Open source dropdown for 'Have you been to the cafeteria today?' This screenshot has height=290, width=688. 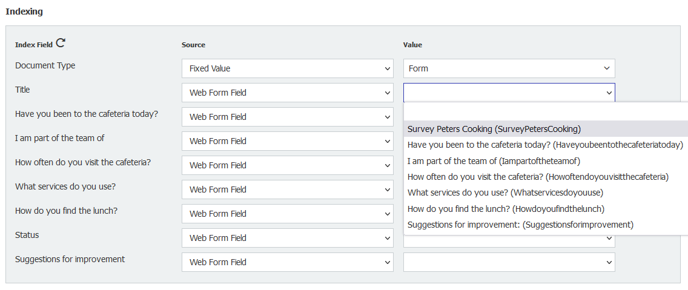pos(287,117)
